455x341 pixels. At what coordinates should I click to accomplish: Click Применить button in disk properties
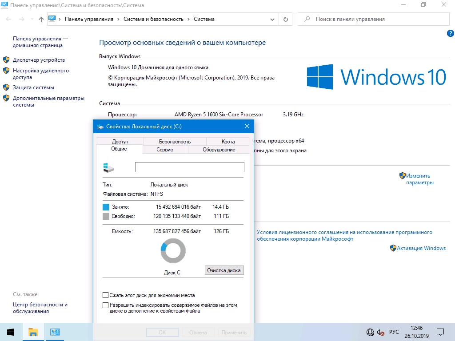pyautogui.click(x=234, y=333)
